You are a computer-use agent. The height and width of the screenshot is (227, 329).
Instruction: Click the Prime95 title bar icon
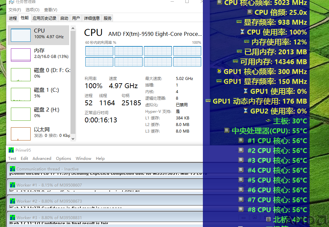(x=11, y=150)
